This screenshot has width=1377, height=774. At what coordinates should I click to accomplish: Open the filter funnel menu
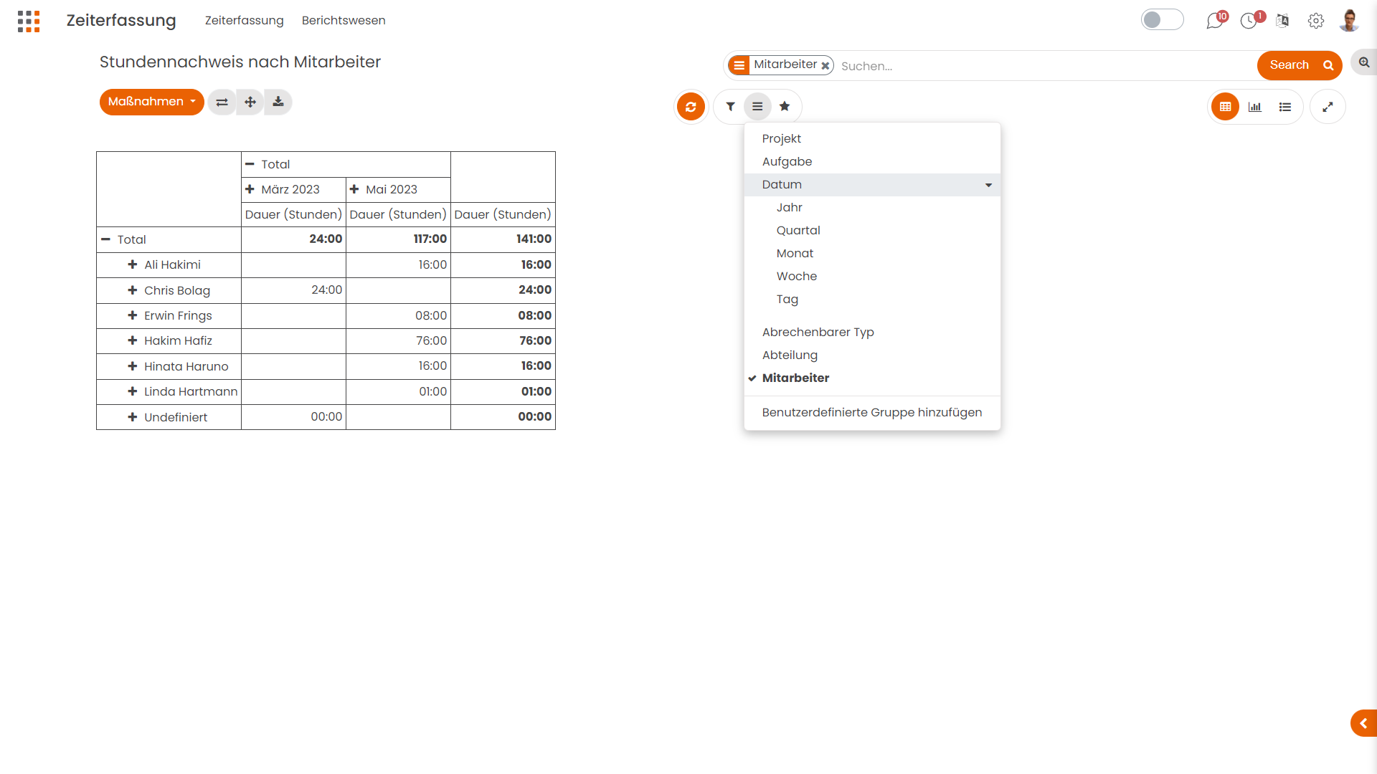pos(730,107)
